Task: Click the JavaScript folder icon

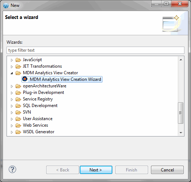Action: pos(18,60)
